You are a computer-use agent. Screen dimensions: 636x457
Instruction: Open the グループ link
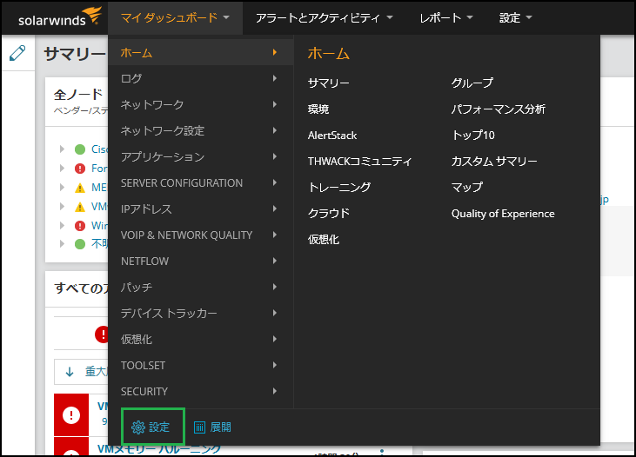coord(472,83)
